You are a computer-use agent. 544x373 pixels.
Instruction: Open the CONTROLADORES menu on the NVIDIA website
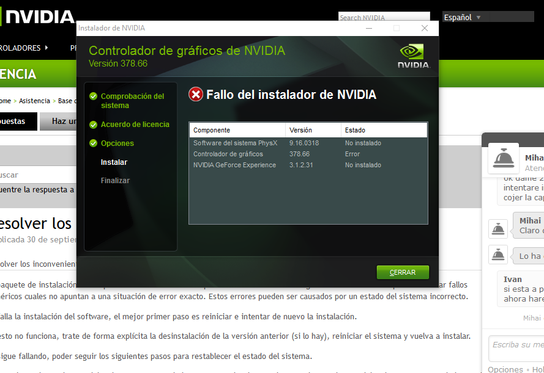click(x=24, y=48)
